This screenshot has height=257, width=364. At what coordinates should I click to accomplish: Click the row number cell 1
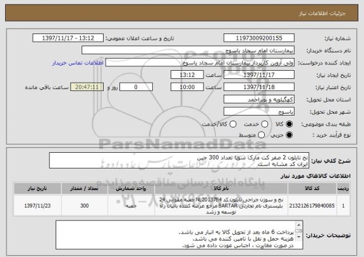coord(343,206)
